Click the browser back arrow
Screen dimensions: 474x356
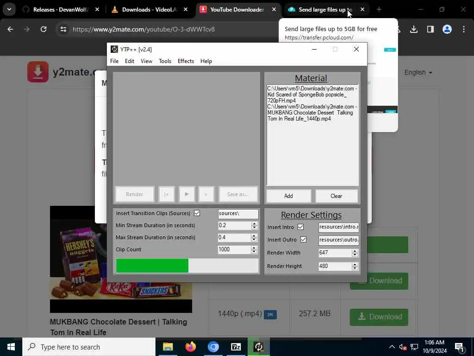(10, 29)
